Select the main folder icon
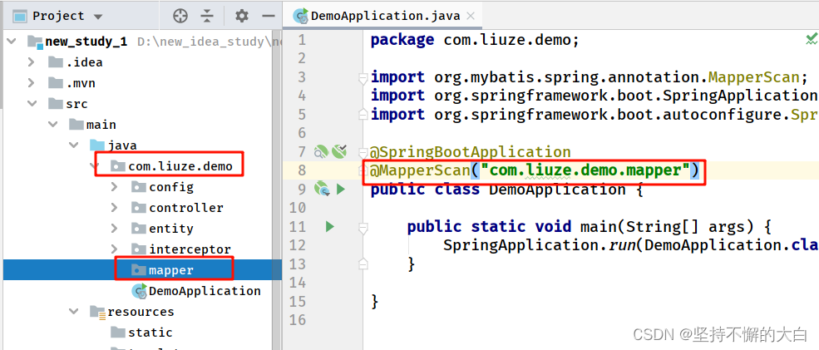The height and width of the screenshot is (350, 819). (x=76, y=125)
